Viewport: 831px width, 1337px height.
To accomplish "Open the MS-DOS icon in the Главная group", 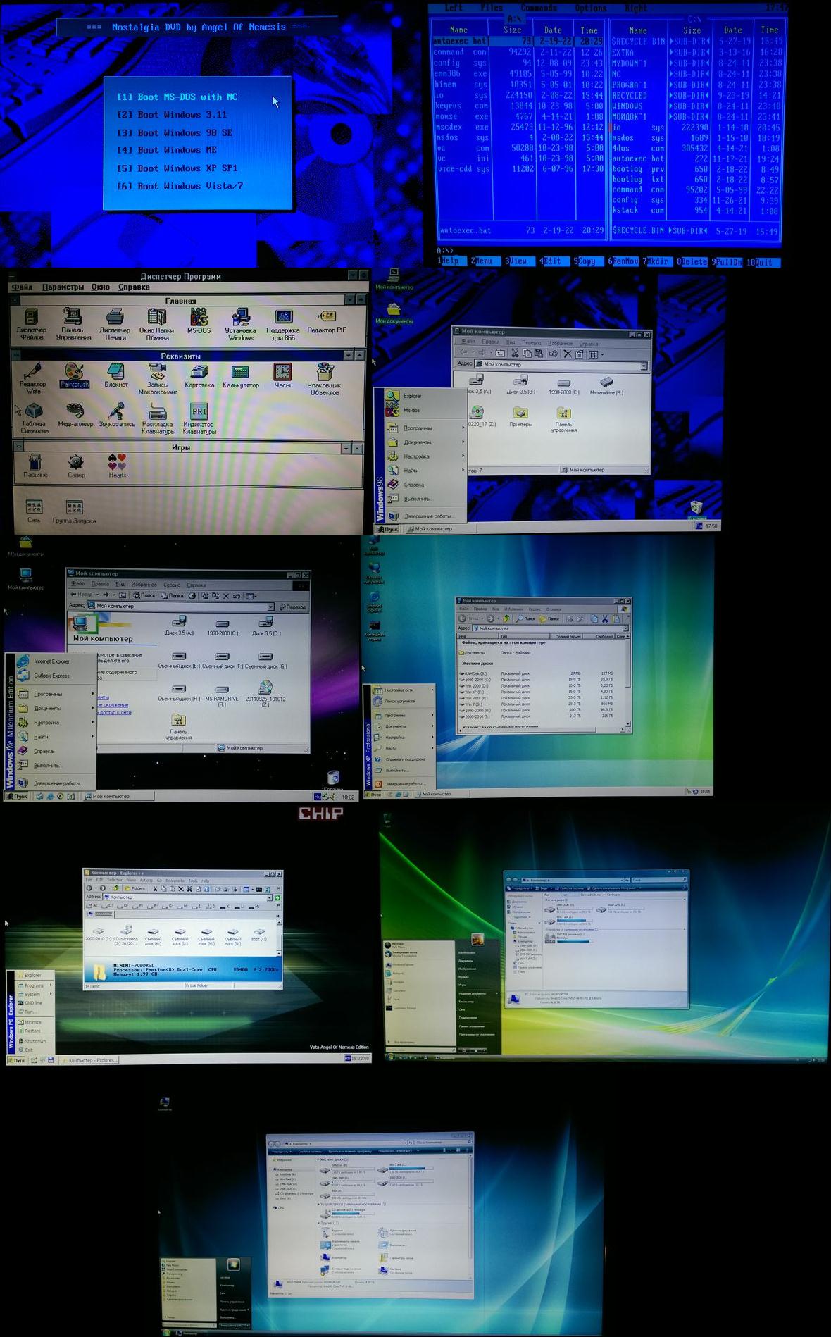I will pos(199,321).
